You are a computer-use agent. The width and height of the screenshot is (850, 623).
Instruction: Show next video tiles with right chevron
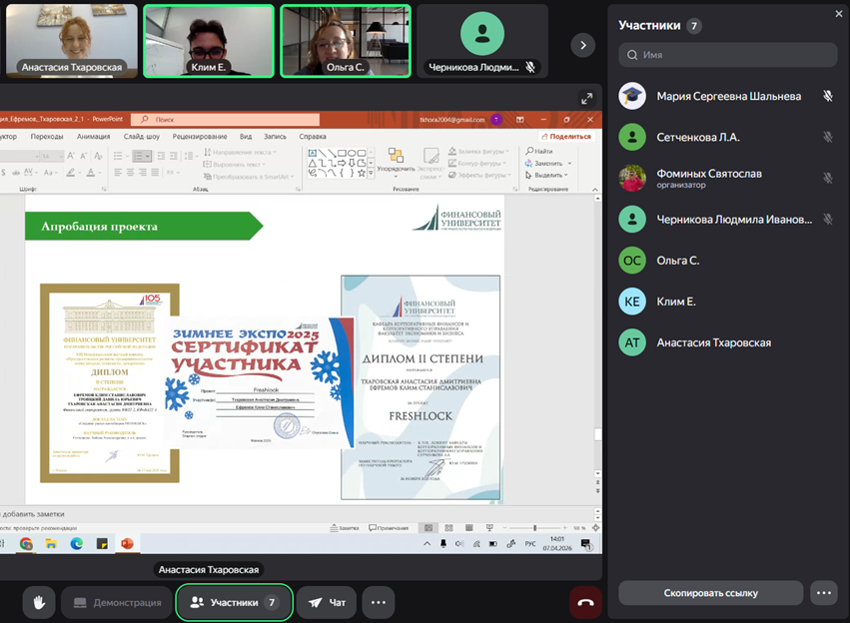pyautogui.click(x=582, y=45)
